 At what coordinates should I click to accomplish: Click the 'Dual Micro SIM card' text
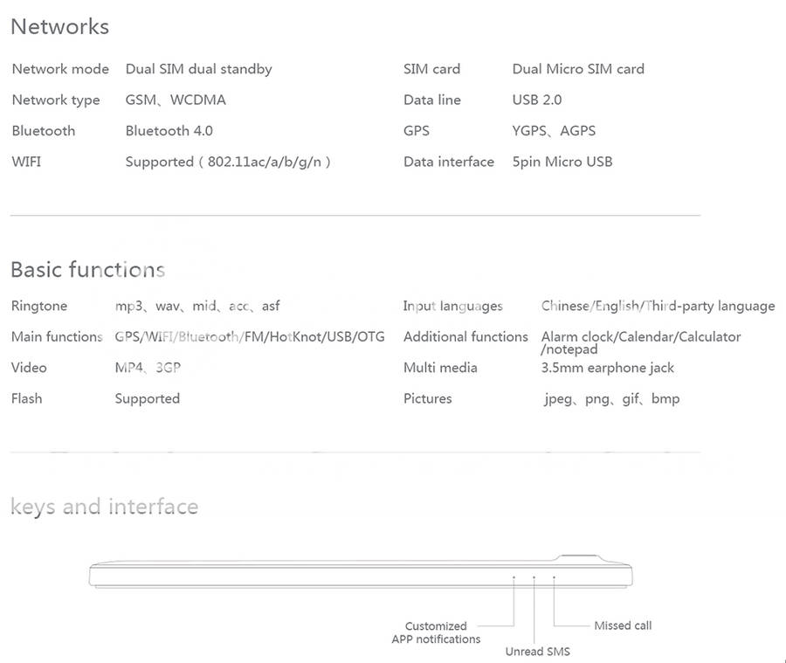coord(578,69)
